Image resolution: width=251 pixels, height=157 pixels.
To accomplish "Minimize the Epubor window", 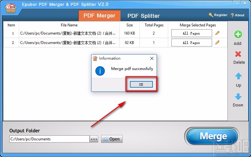I will [x=238, y=3].
